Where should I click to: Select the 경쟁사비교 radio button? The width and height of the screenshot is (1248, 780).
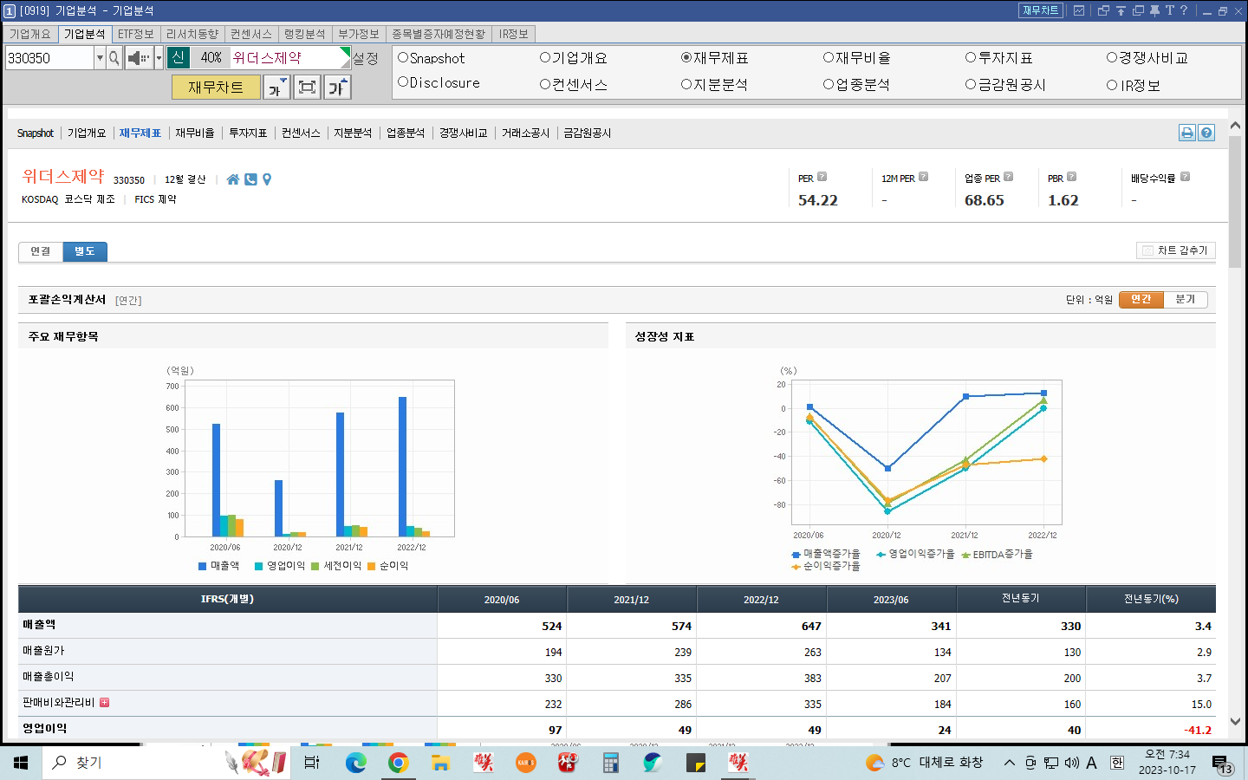(x=1112, y=58)
